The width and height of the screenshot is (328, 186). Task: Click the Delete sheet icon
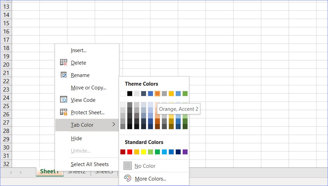pyautogui.click(x=63, y=63)
